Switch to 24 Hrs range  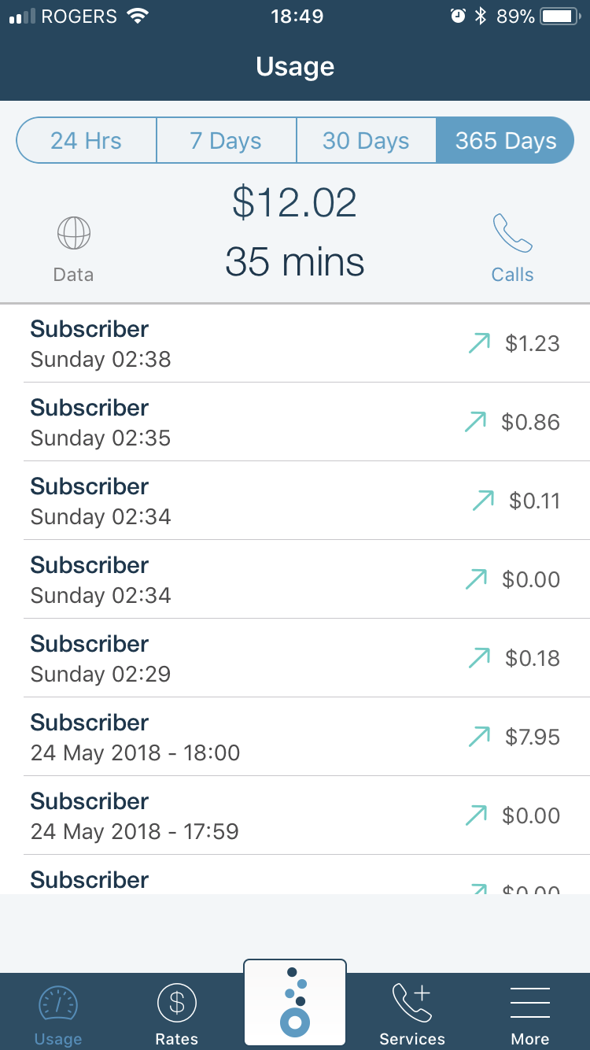click(x=87, y=141)
